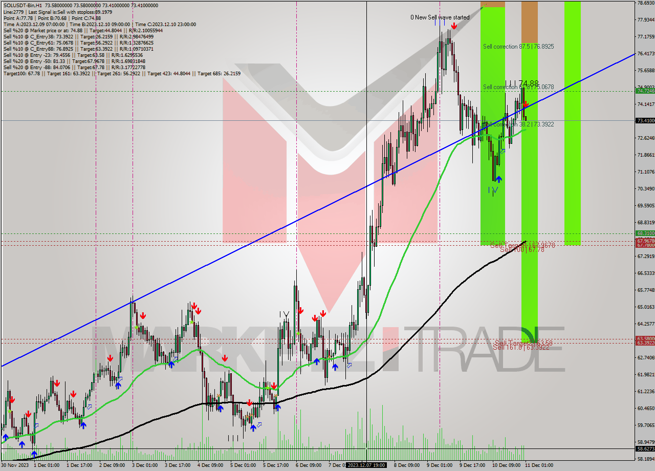Click the 'Sell 100 | 67.78' label
655x471 pixels.
pyautogui.click(x=522, y=249)
